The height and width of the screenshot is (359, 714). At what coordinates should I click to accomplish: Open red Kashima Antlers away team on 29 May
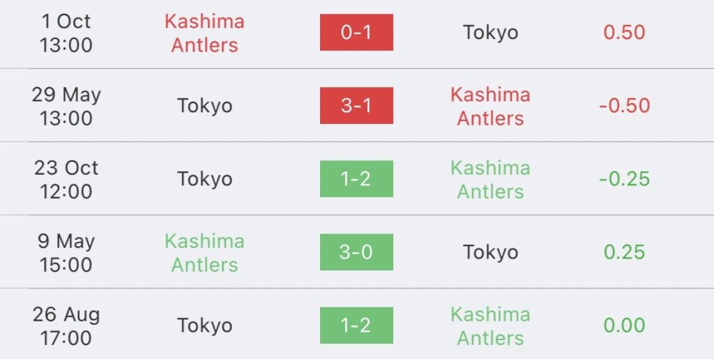490,106
